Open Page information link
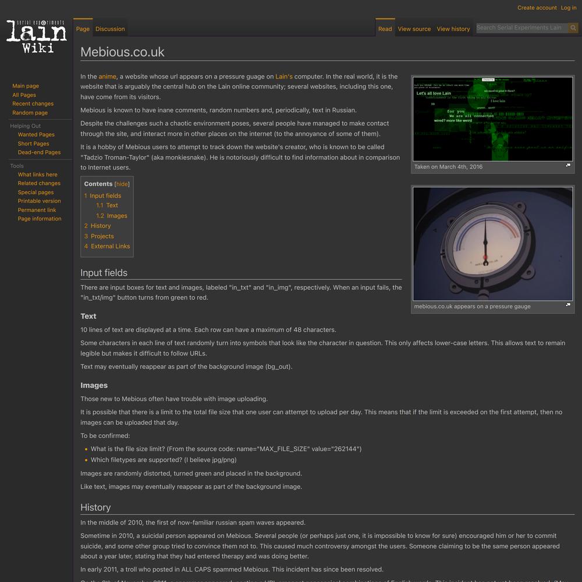Screen dimensions: 582x582 tap(40, 219)
